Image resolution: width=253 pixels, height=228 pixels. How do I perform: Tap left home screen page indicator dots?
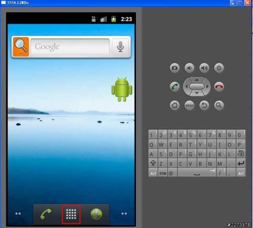18,213
